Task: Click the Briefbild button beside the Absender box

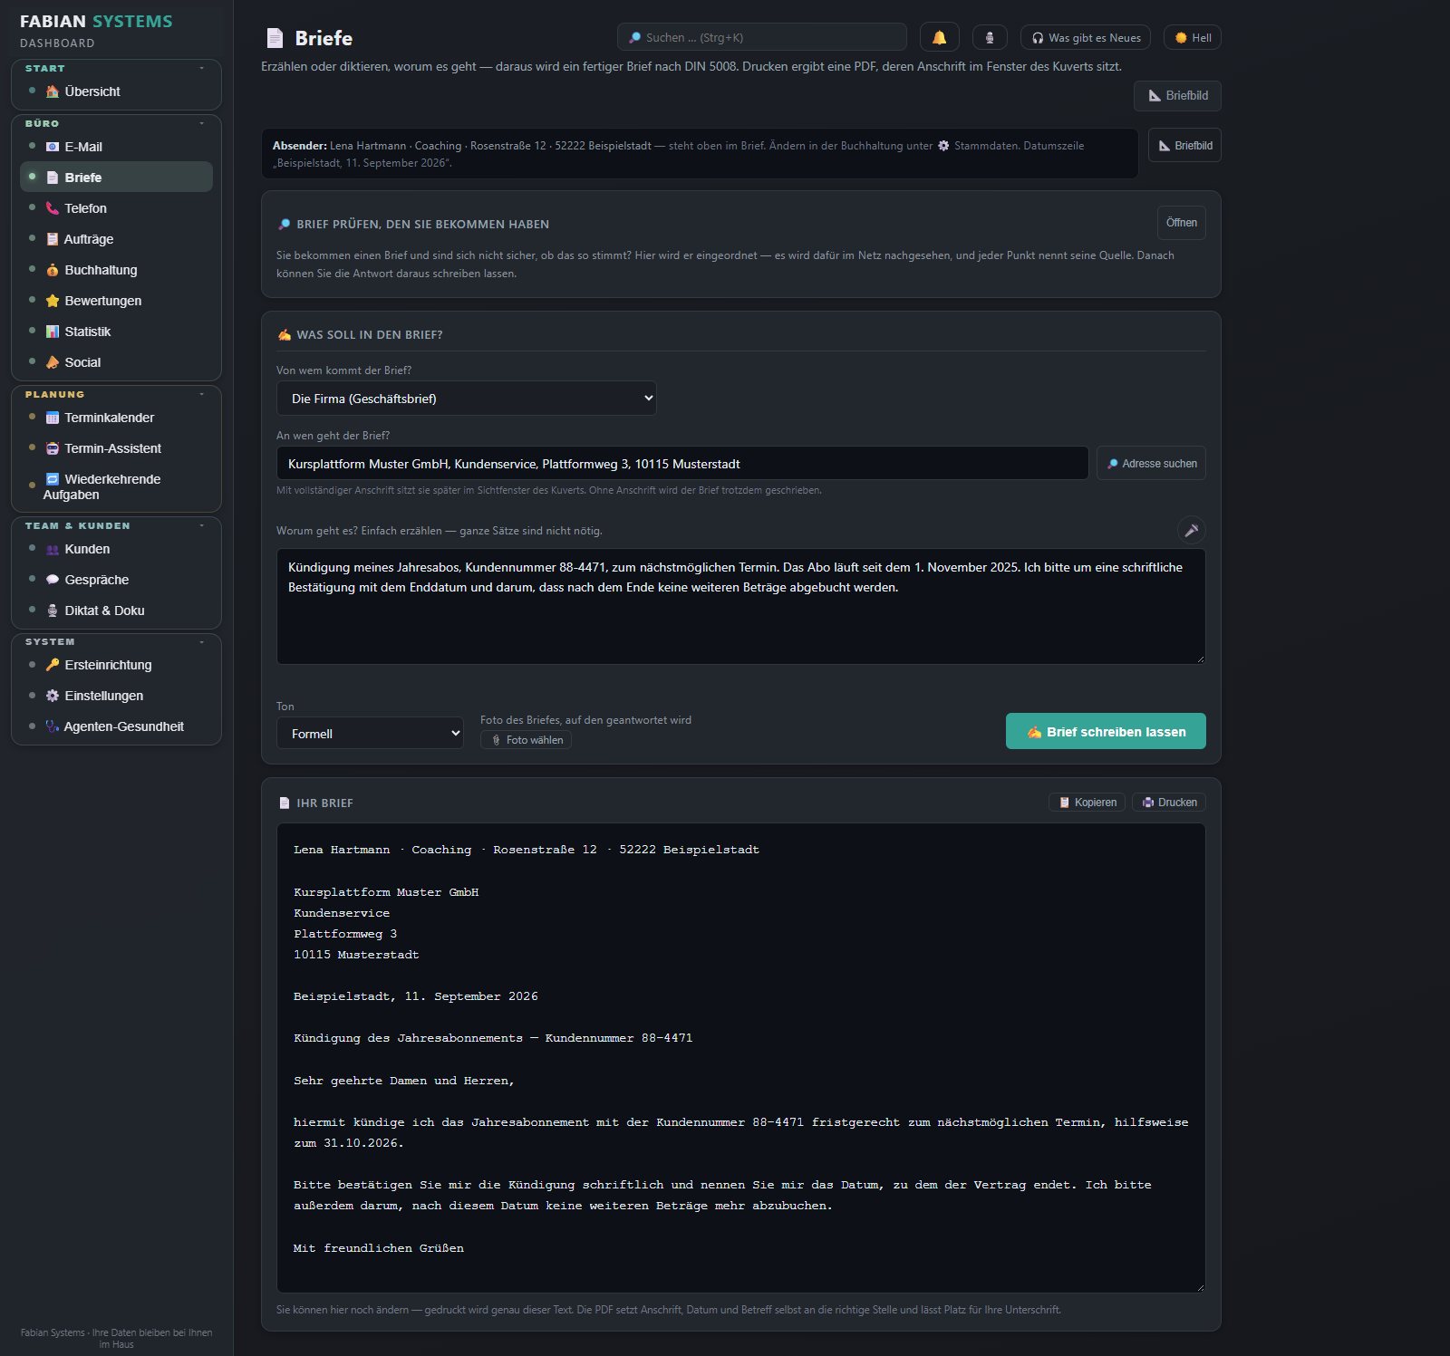Action: 1184,145
